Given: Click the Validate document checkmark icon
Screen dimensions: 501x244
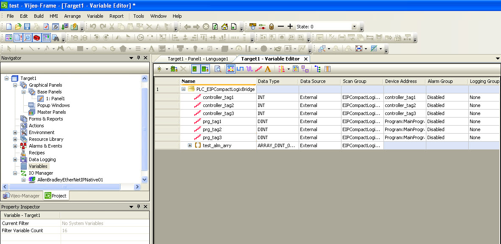Looking at the screenshot, I should (x=46, y=27).
